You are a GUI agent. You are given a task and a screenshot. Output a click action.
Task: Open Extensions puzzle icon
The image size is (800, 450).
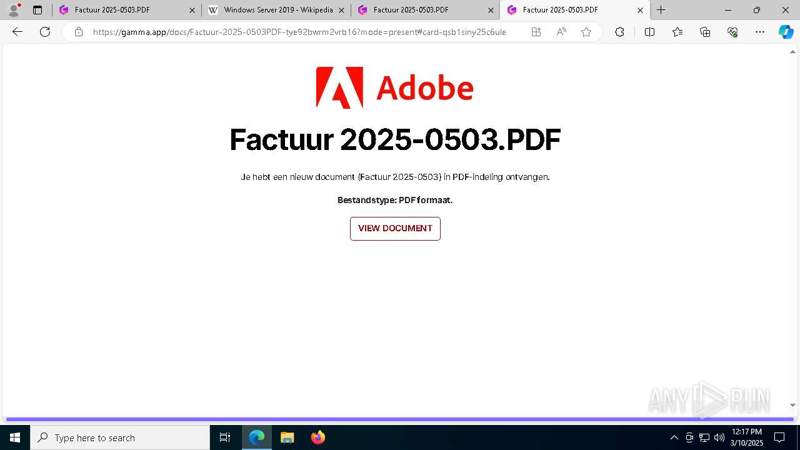tap(619, 32)
